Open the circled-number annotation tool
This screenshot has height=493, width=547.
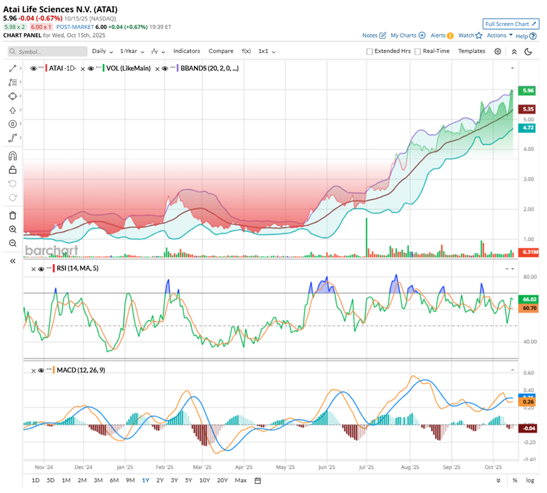click(x=13, y=124)
